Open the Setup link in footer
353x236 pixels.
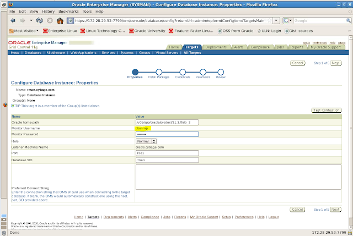(x=226, y=217)
